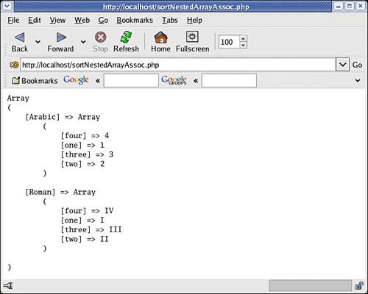
Task: Open the Back history dropdown arrow
Action: [x=38, y=42]
